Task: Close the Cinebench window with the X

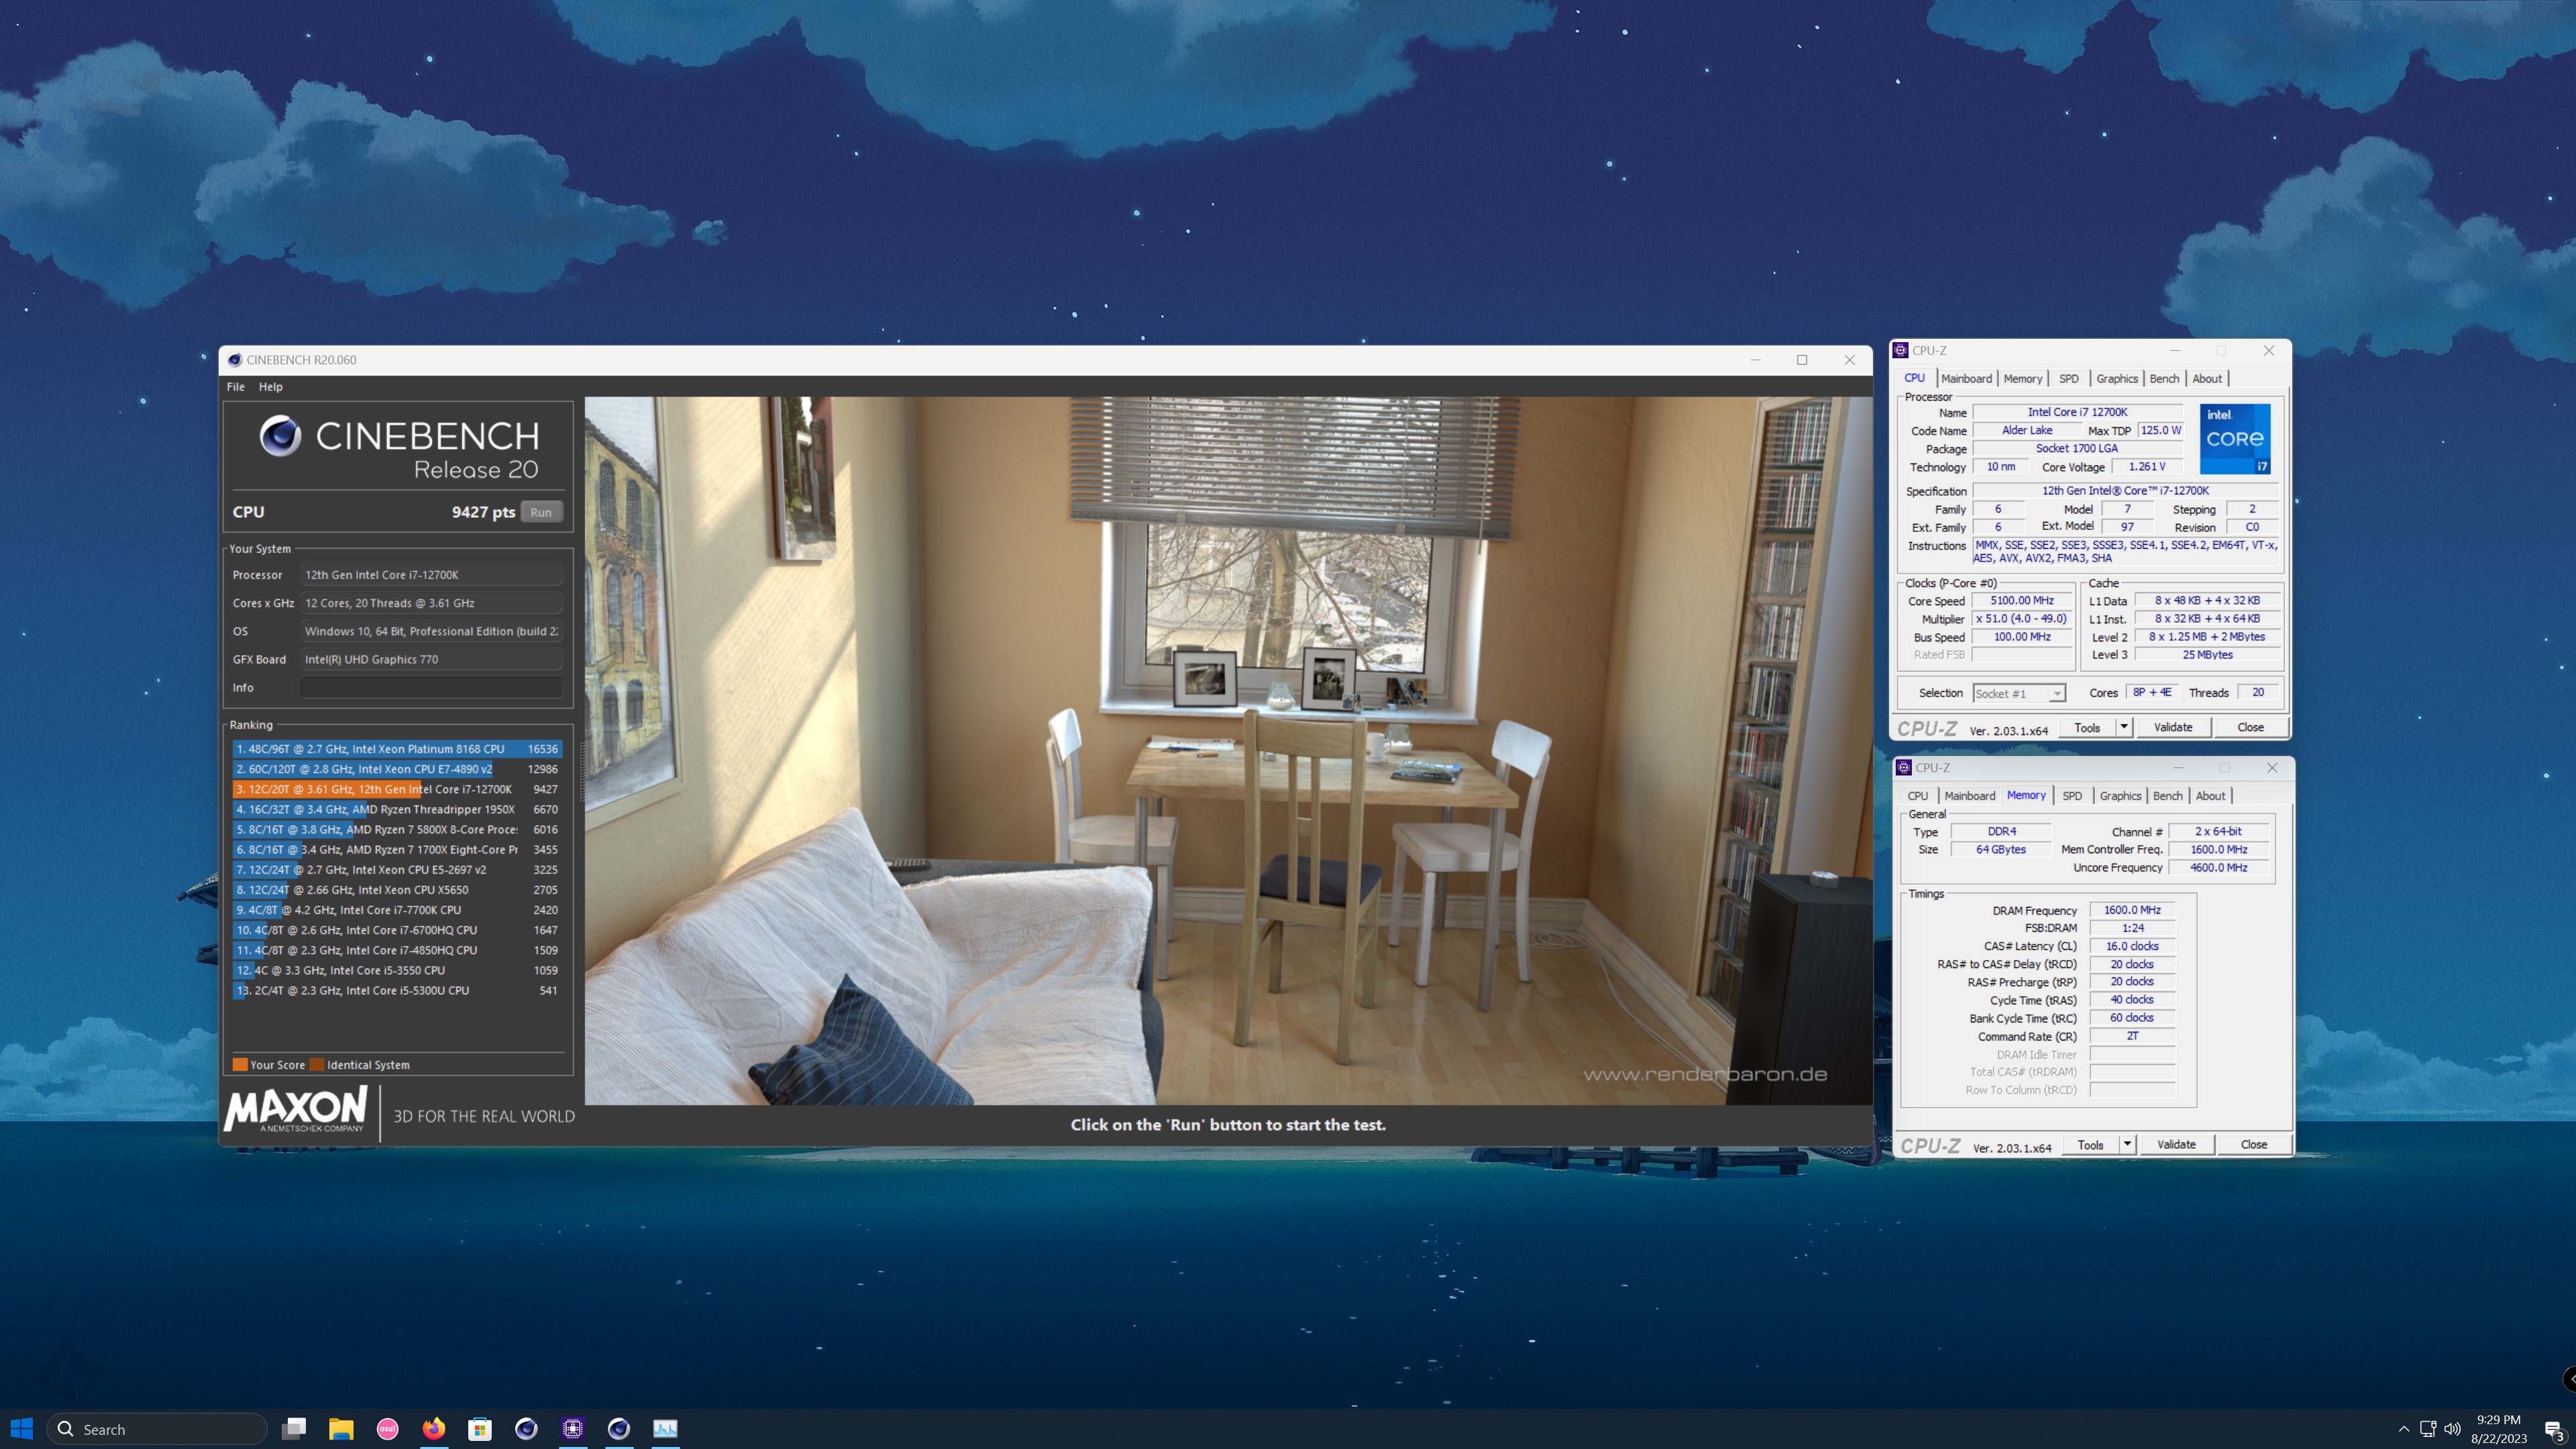Action: pos(1849,360)
